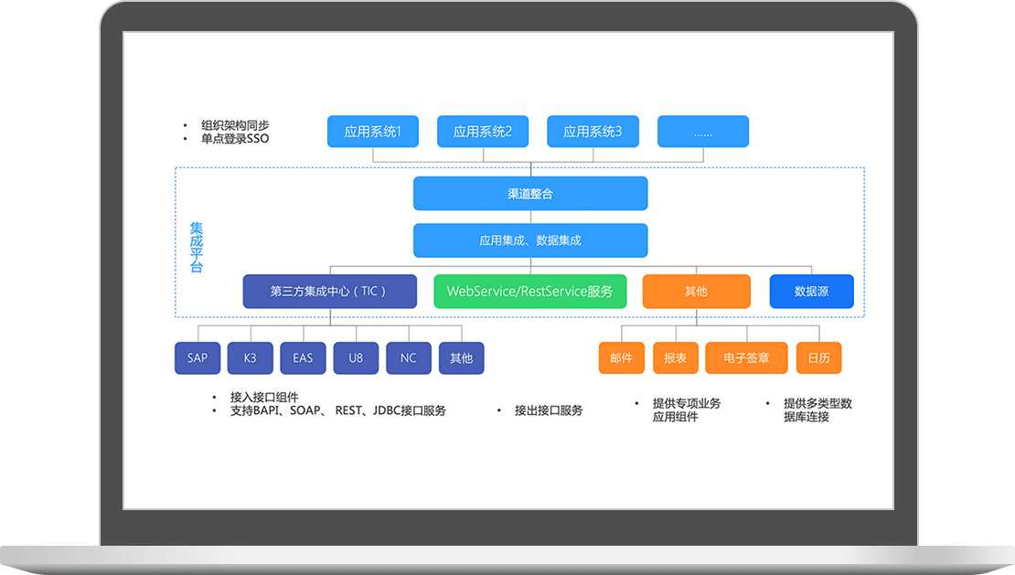Image resolution: width=1015 pixels, height=575 pixels.
Task: Select the 电子签章 box
Action: coord(746,358)
